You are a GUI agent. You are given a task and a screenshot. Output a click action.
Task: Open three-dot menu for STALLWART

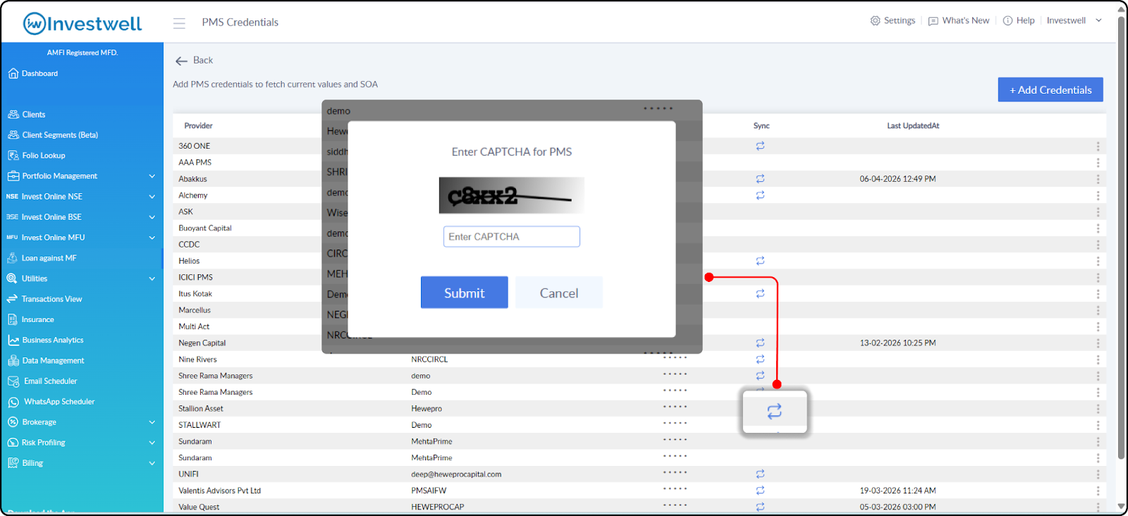(1098, 425)
